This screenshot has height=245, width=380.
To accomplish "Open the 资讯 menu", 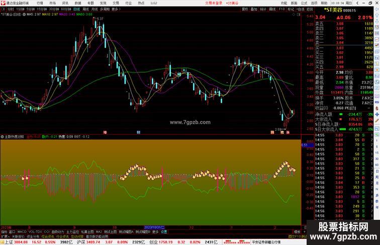I will click(x=65, y=3).
